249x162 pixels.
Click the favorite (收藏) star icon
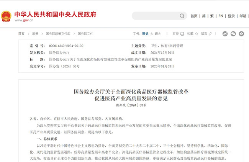tap(197, 34)
